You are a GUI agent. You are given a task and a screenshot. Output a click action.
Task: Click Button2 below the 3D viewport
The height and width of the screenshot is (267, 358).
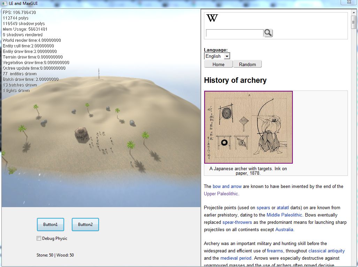pyautogui.click(x=85, y=225)
